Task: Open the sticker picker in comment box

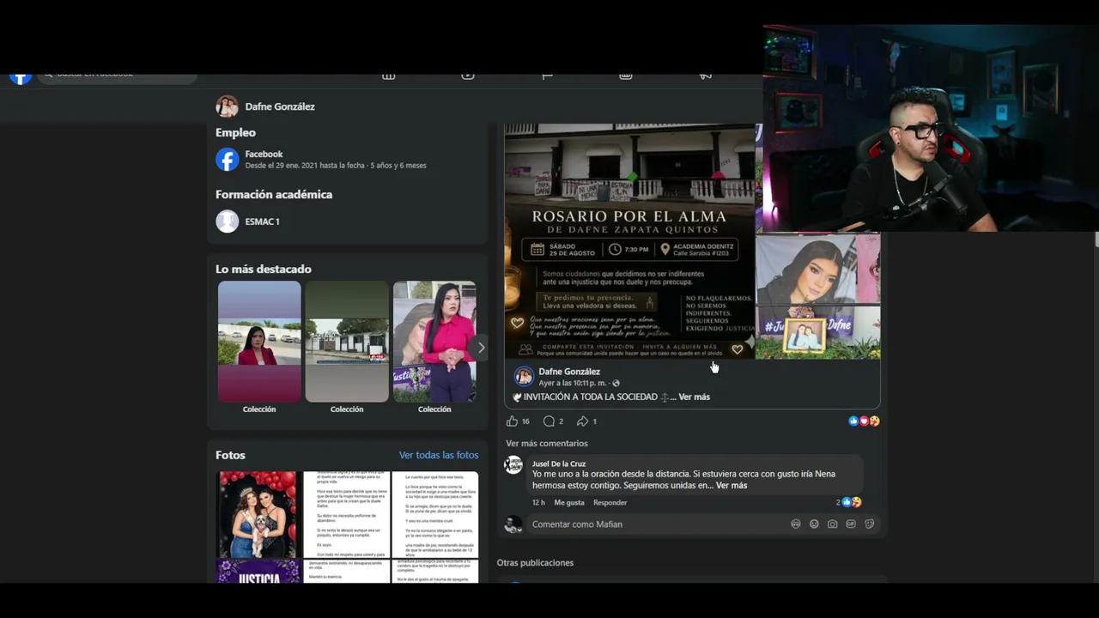Action: click(870, 524)
